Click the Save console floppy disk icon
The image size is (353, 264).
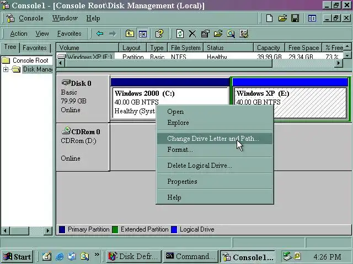[x=295, y=18]
